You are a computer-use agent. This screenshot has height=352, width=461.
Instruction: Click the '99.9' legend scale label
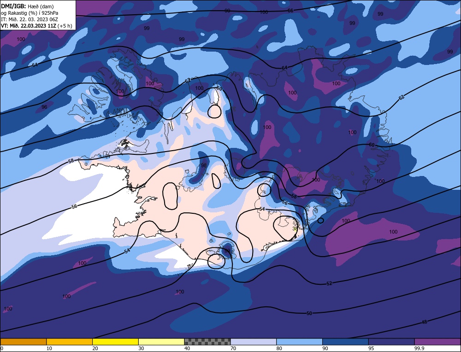tap(419, 348)
